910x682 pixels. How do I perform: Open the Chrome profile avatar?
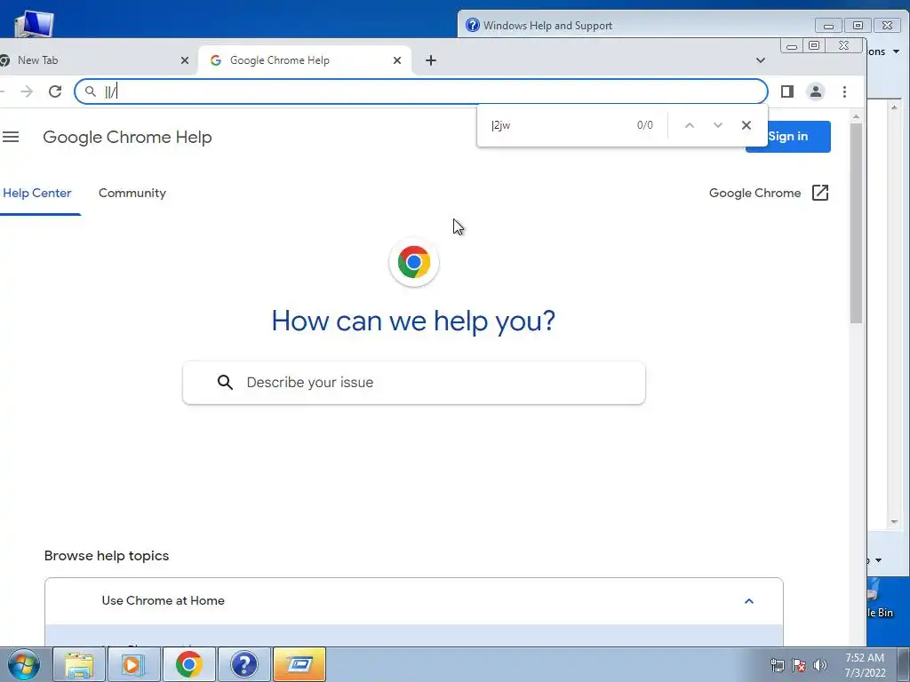point(816,91)
